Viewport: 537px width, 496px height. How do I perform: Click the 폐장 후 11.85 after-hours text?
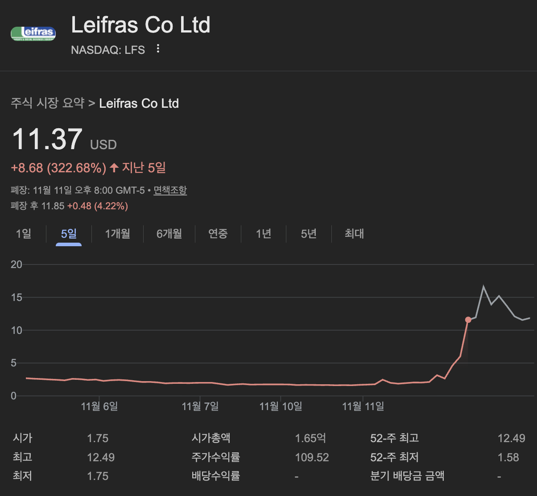(x=37, y=206)
